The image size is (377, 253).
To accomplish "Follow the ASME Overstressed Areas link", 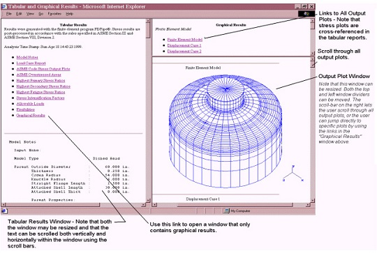I will 38,75.
